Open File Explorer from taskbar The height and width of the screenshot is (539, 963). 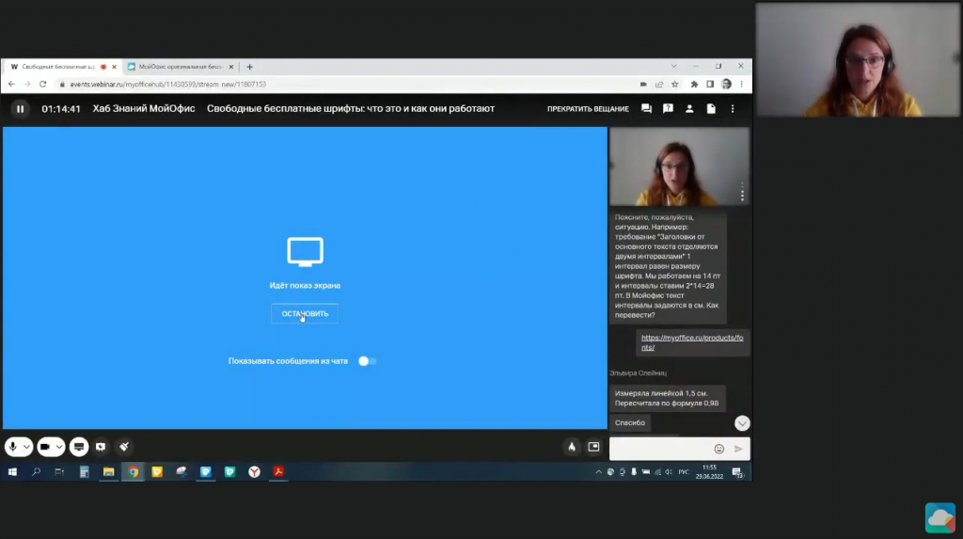pyautogui.click(x=109, y=472)
